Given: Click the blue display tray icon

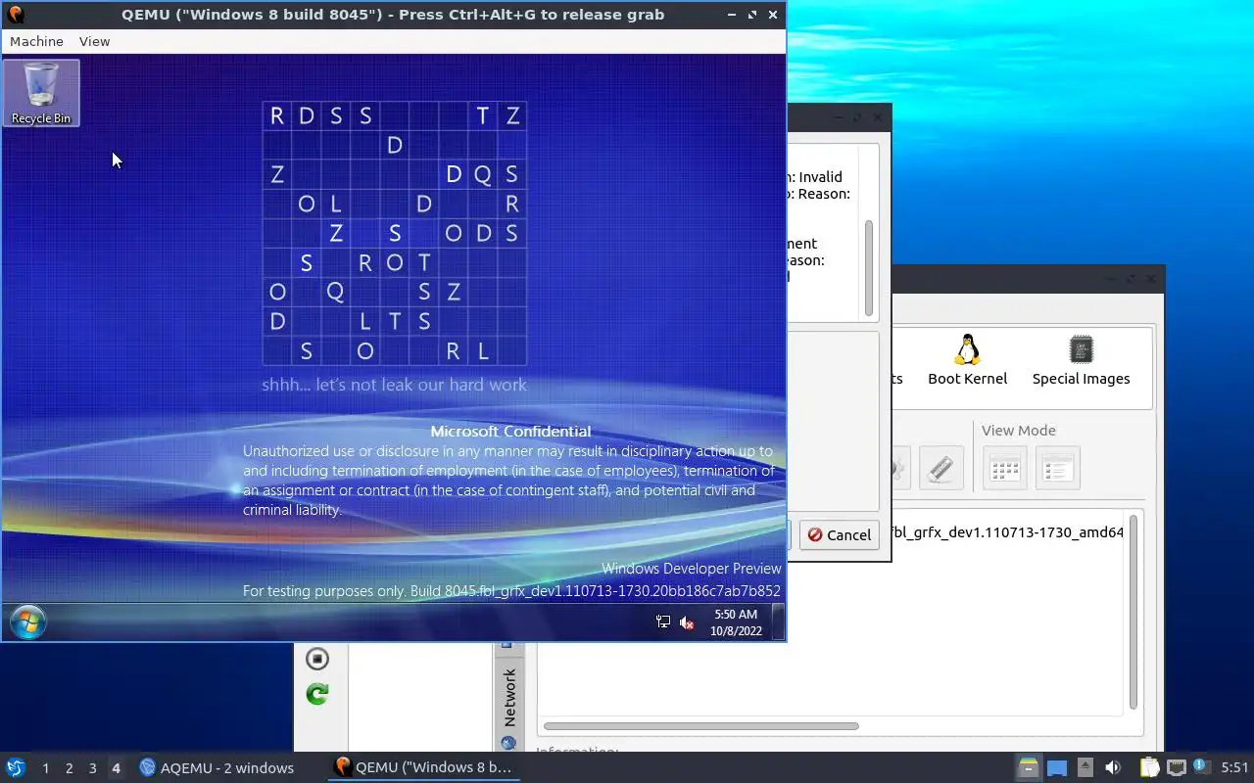Looking at the screenshot, I should click(x=1056, y=767).
